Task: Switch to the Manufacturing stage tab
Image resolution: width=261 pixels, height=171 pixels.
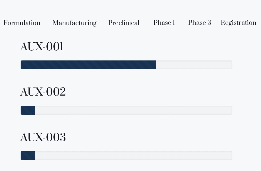Action: click(x=74, y=23)
